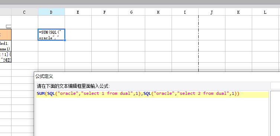Select column H header
Screen dimensions: 280x136
159,12
